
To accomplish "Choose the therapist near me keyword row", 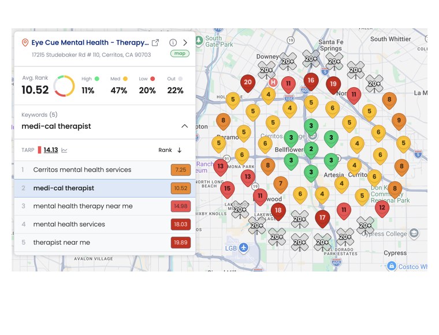I will coord(105,243).
